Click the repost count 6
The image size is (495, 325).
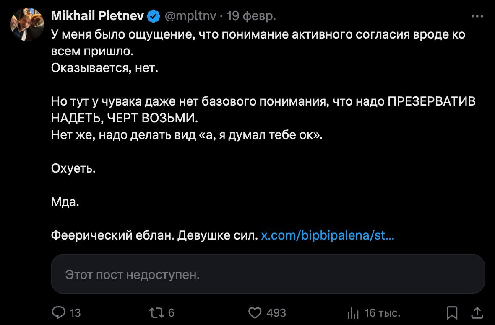coord(171,312)
